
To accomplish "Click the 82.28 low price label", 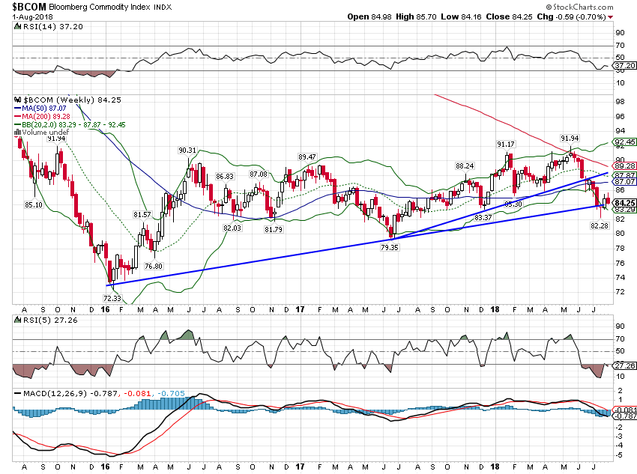I will (600, 225).
